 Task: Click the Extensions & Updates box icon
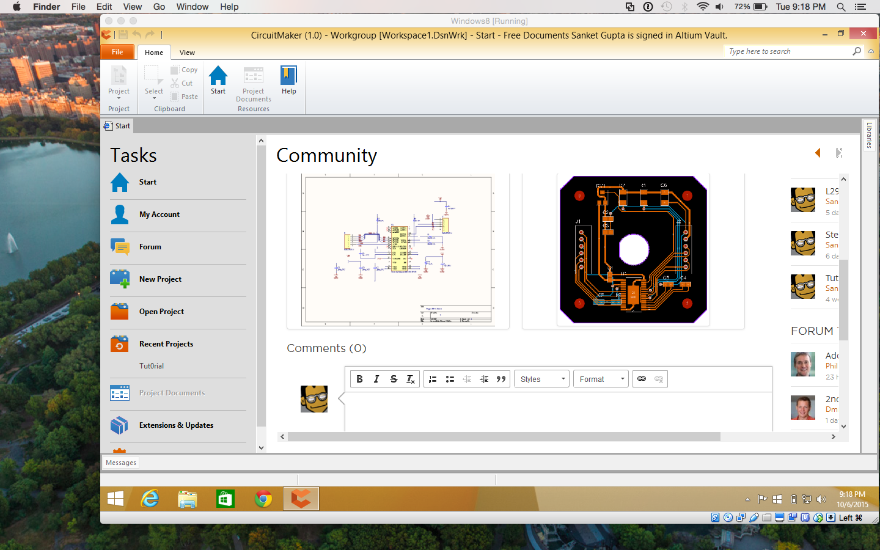[120, 425]
